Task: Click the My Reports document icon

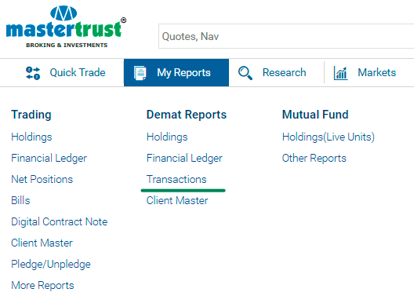Action: [x=140, y=73]
